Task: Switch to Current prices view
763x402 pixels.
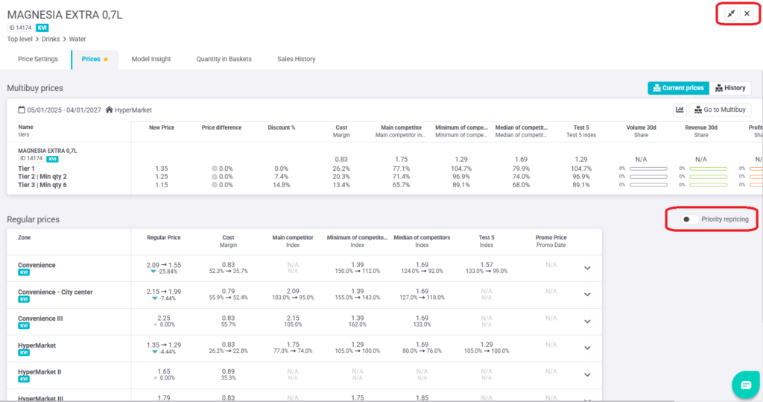Action: 677,88
